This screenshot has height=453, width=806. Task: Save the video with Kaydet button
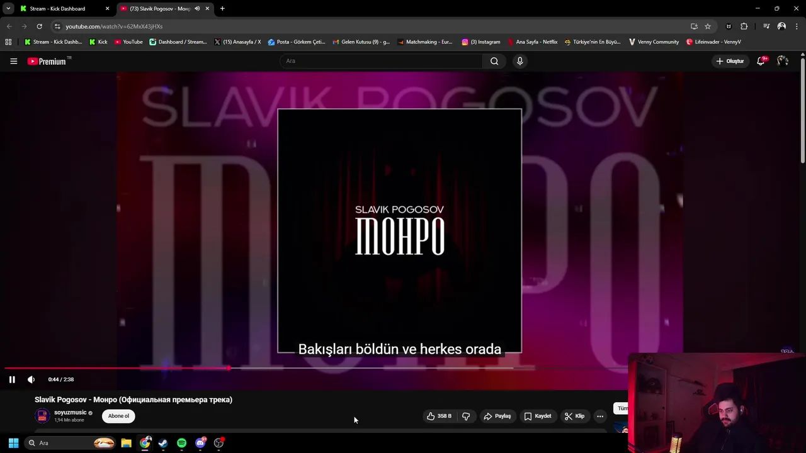[537, 416]
